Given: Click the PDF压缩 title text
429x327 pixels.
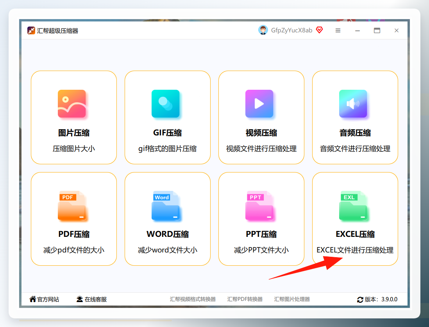Looking at the screenshot, I should 74,234.
